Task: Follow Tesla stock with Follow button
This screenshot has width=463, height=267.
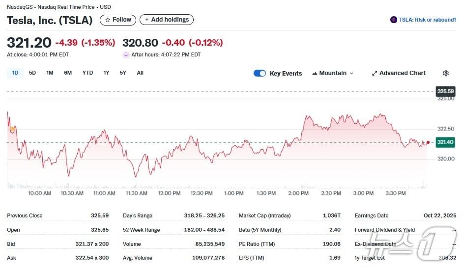Action: coord(118,20)
